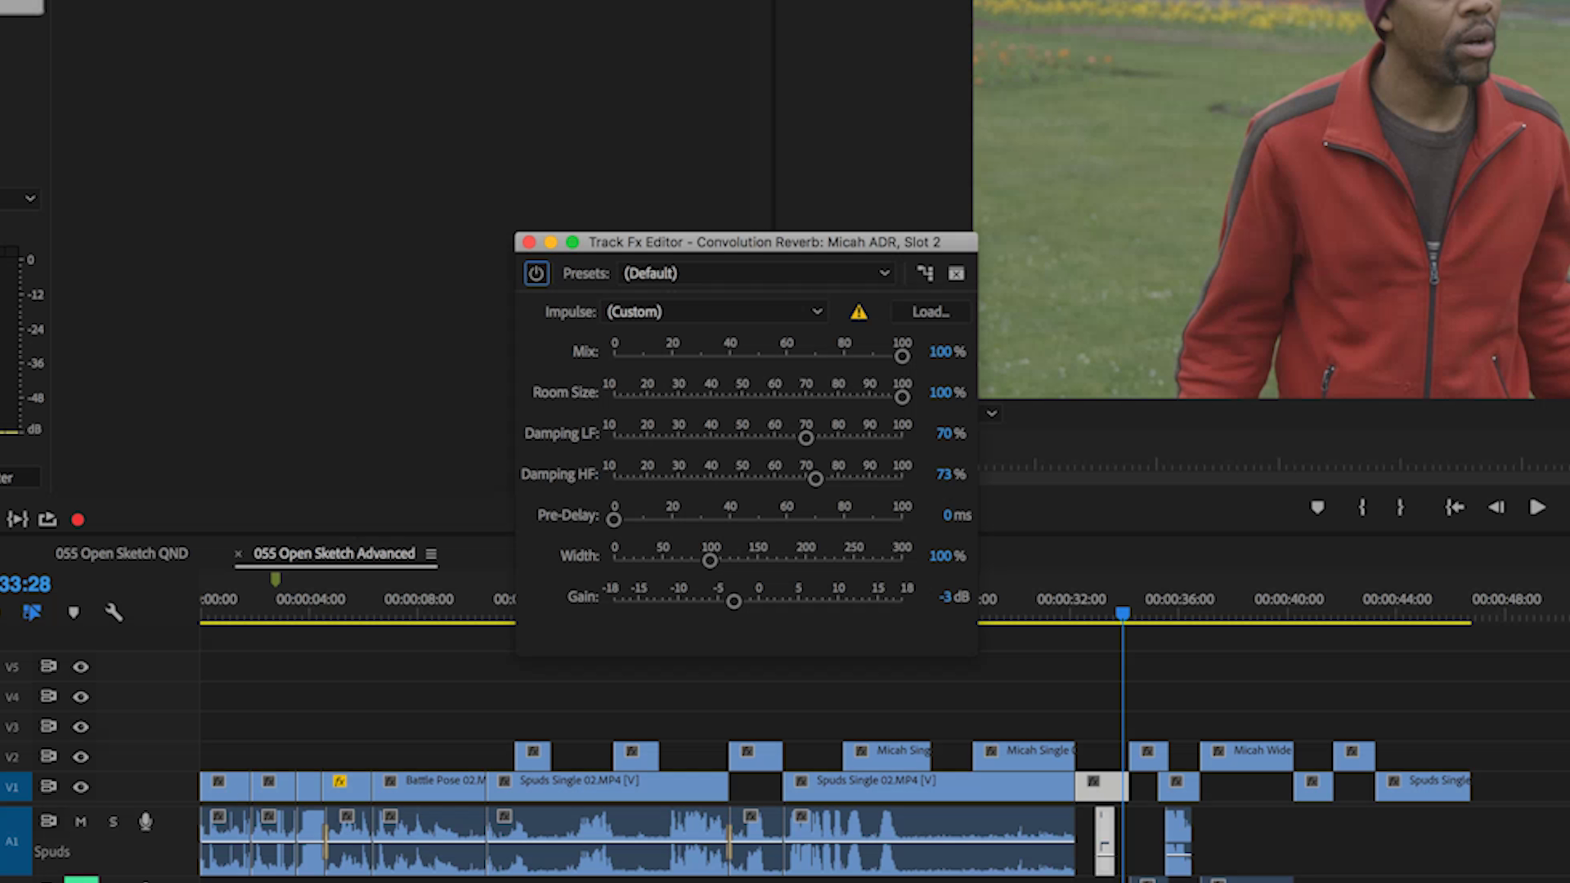Hide the V2 track output
The width and height of the screenshot is (1570, 883).
tap(80, 757)
